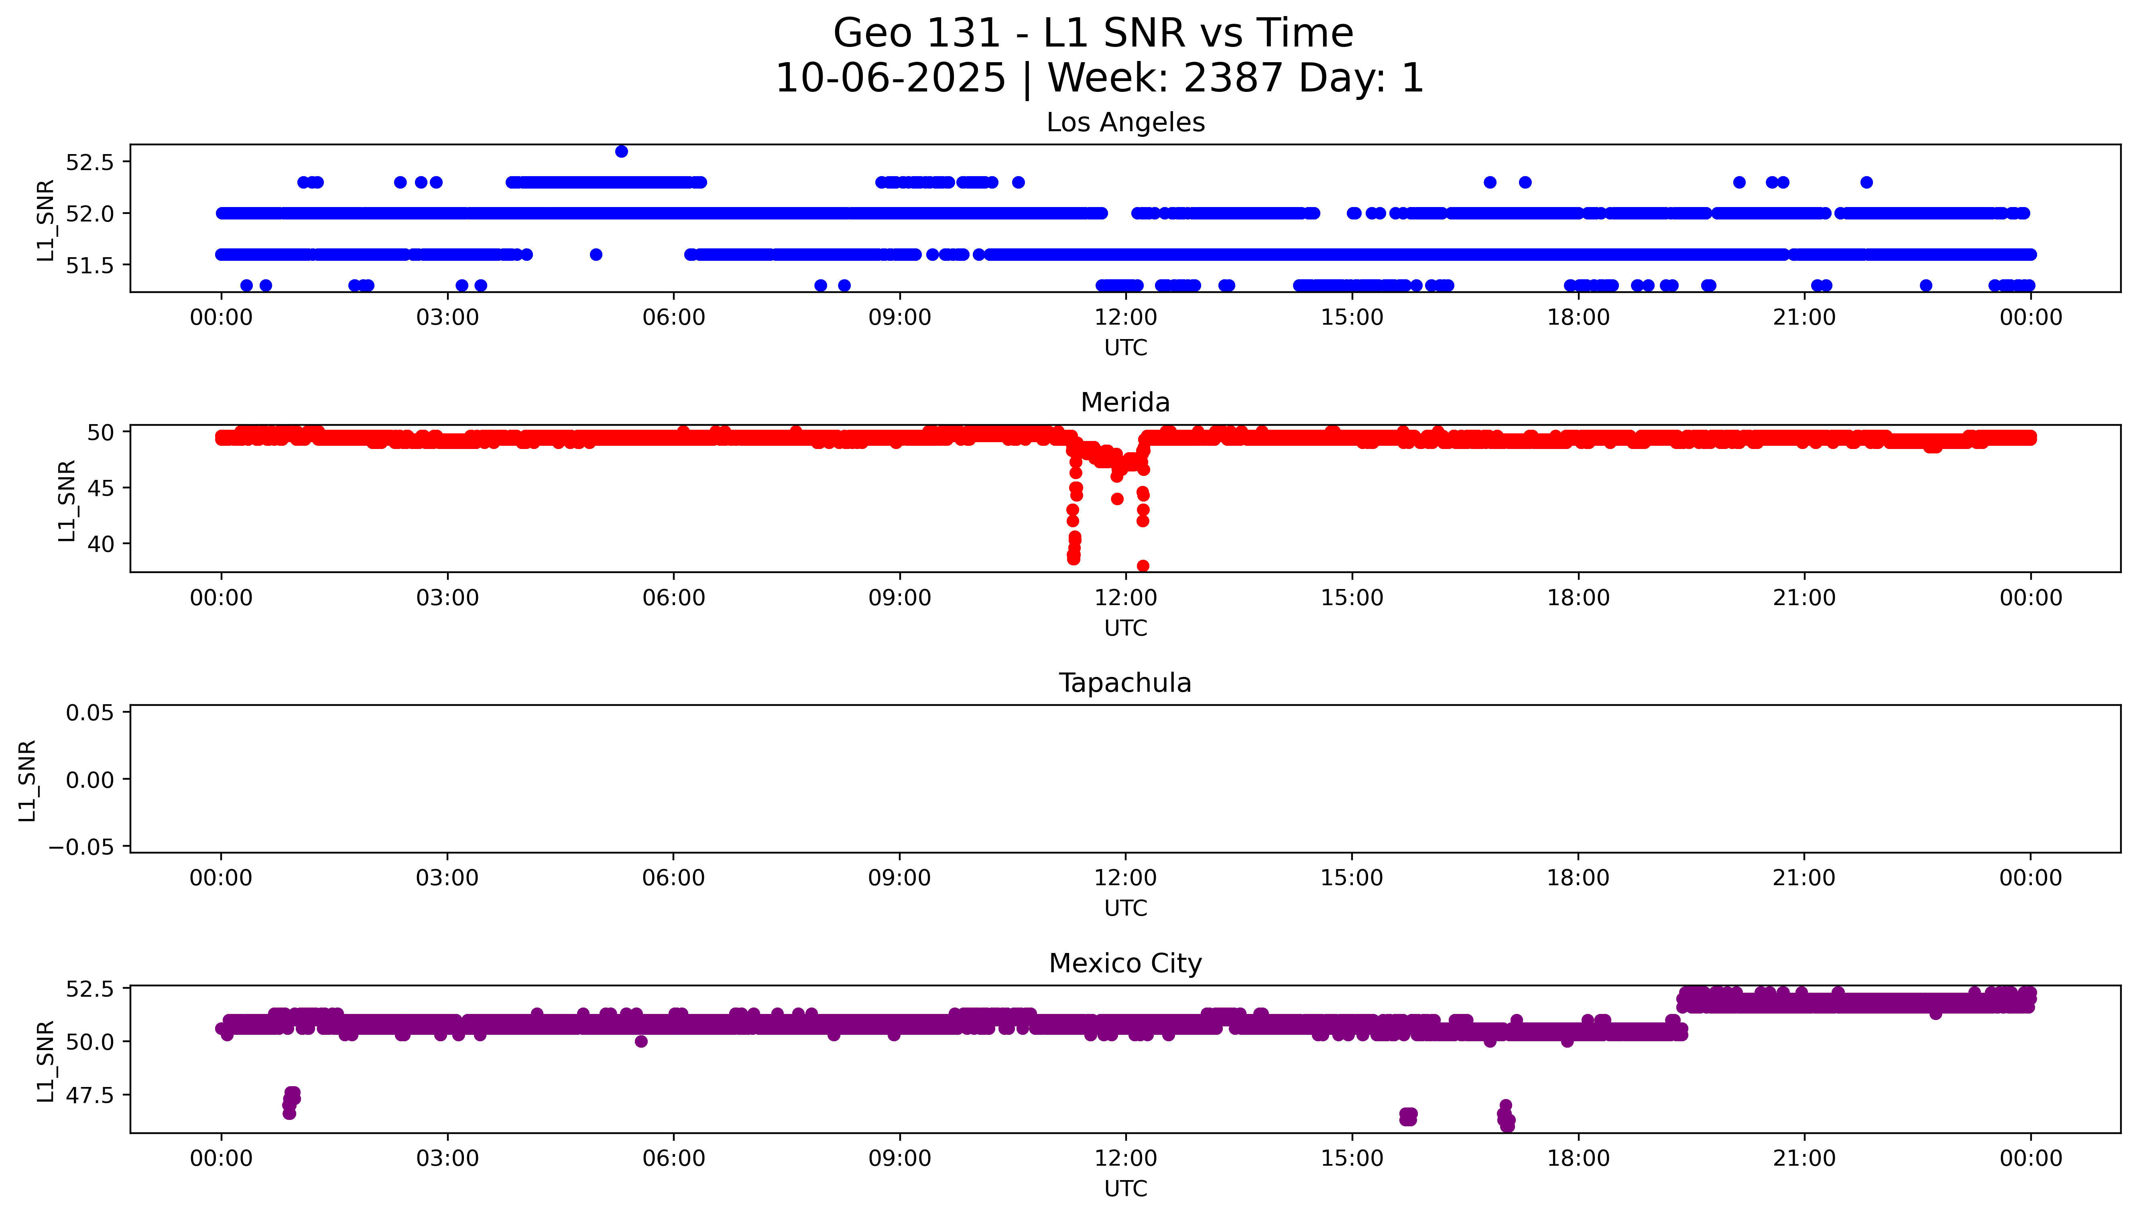Click the purple dip cluster near 01:00 in Mexico City

click(291, 1102)
